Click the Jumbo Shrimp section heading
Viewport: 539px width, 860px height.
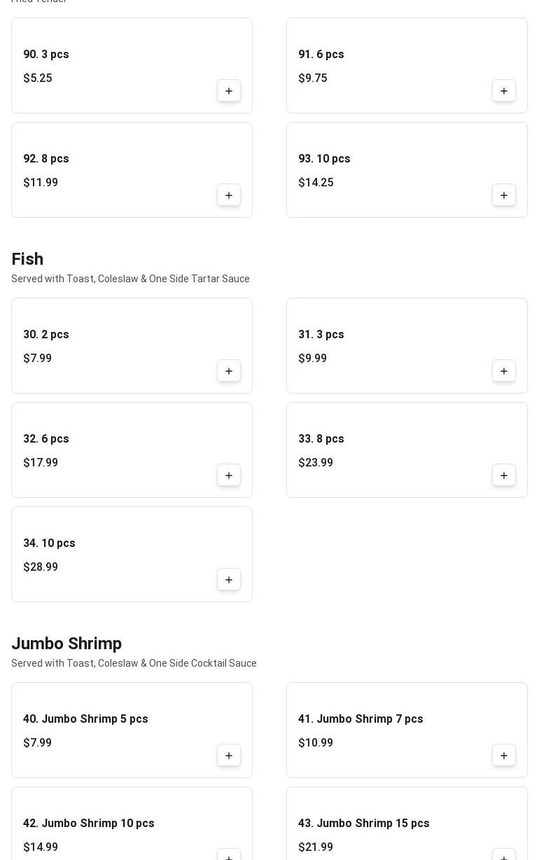tap(66, 644)
